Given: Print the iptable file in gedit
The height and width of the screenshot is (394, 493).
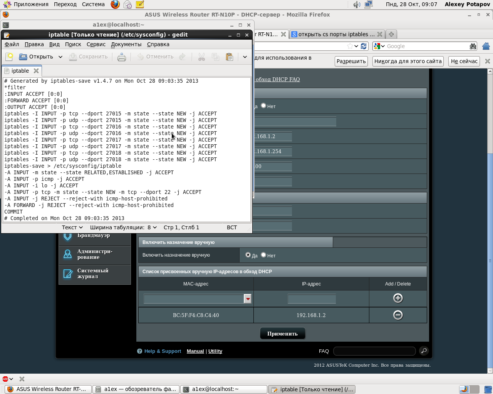Looking at the screenshot, I should (x=122, y=57).
